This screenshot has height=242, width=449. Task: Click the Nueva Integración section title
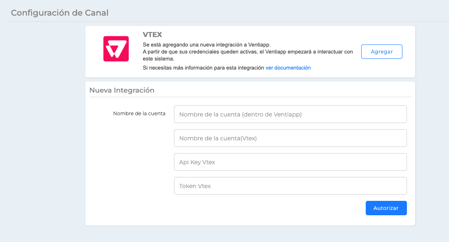click(x=122, y=90)
